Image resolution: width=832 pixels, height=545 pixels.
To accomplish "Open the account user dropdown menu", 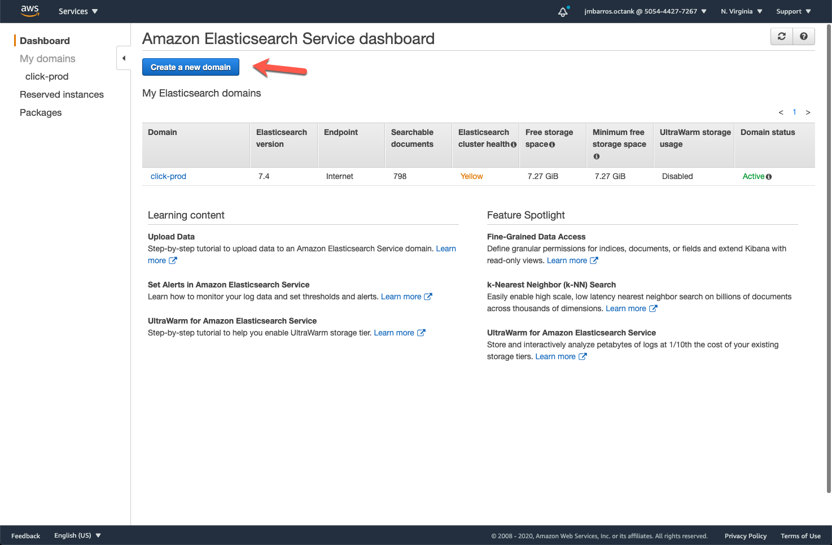I will click(x=645, y=11).
